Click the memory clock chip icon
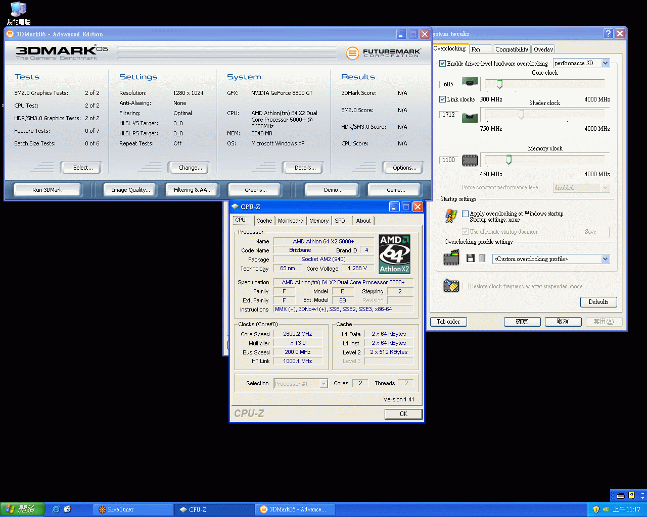The height and width of the screenshot is (517, 647). click(x=470, y=161)
